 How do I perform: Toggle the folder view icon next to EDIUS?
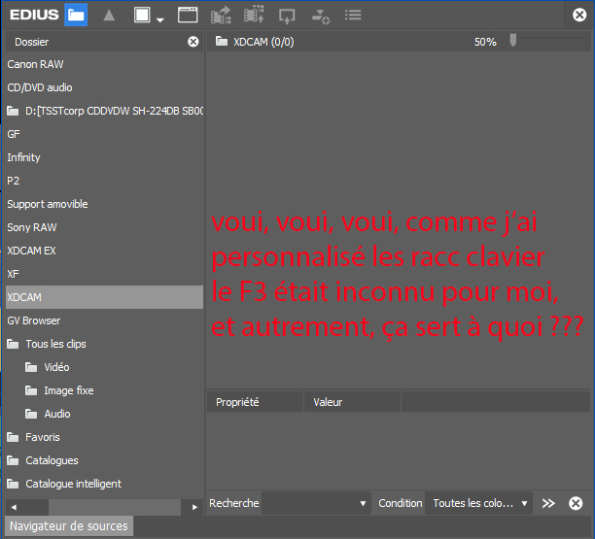click(x=76, y=15)
